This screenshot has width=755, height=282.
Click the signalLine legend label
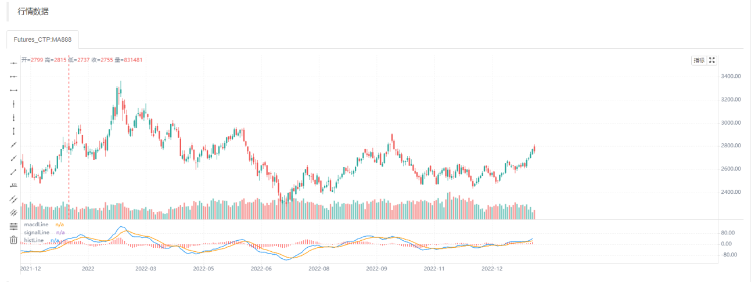point(38,232)
